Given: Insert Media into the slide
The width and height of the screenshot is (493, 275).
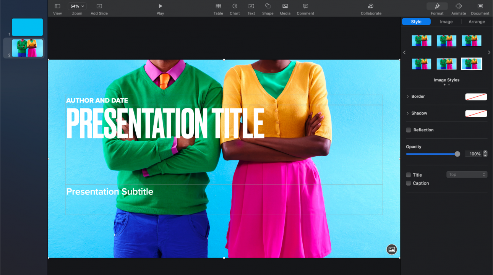Looking at the screenshot, I should (285, 8).
